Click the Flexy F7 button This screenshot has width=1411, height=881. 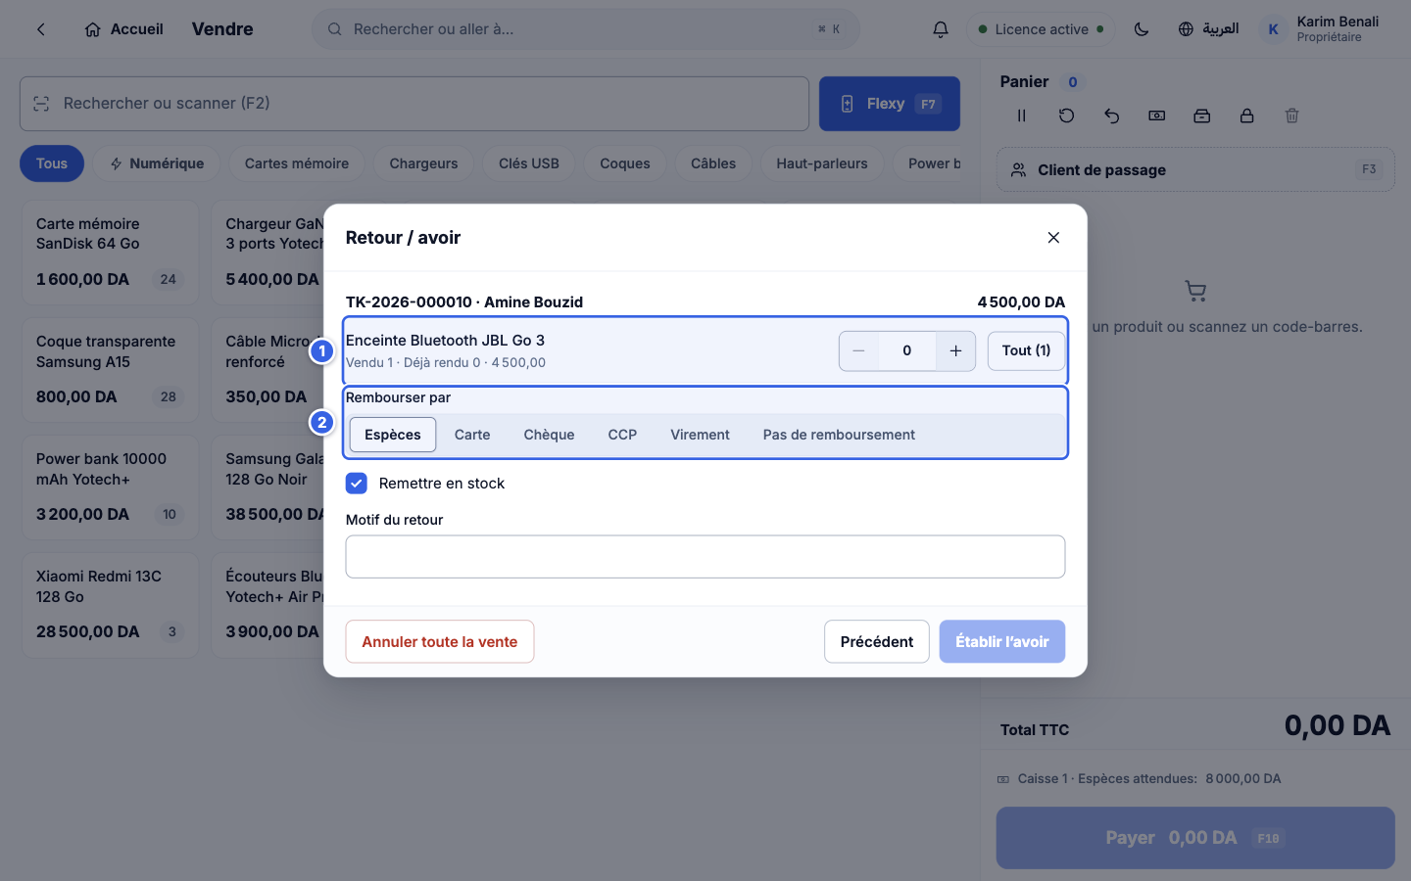tap(890, 104)
